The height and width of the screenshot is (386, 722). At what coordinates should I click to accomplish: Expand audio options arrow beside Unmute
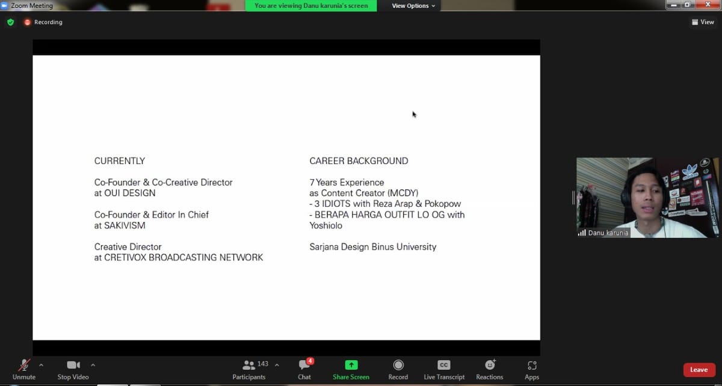coord(41,364)
